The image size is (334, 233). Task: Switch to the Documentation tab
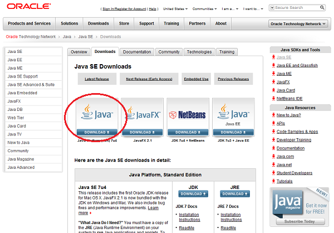point(137,52)
